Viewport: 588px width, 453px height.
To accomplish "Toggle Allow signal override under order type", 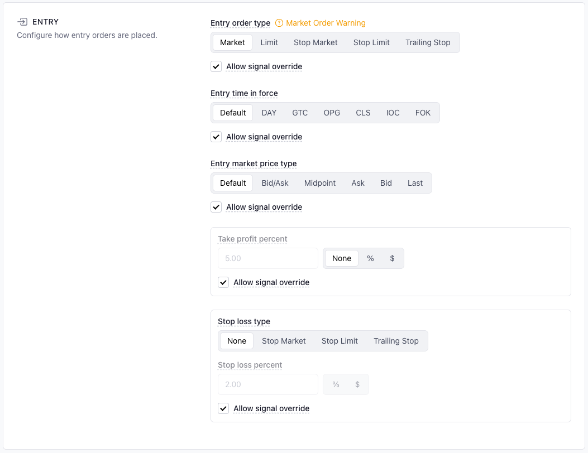I will pos(217,67).
